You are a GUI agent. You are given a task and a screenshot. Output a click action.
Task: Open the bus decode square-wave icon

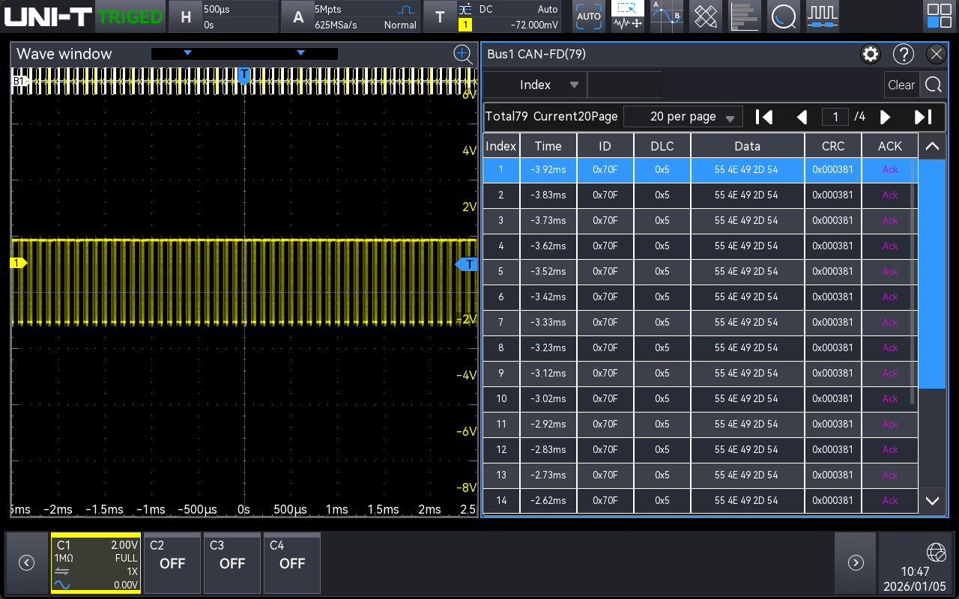823,16
